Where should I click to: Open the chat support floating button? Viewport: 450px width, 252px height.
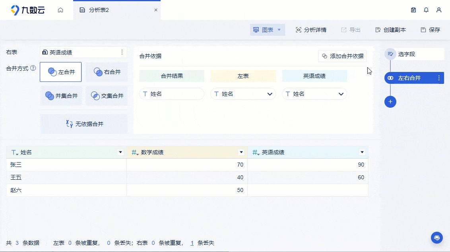pos(437,238)
